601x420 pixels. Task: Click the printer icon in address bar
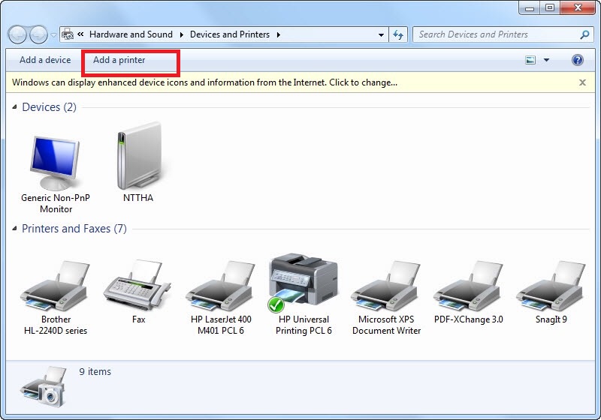[x=68, y=34]
